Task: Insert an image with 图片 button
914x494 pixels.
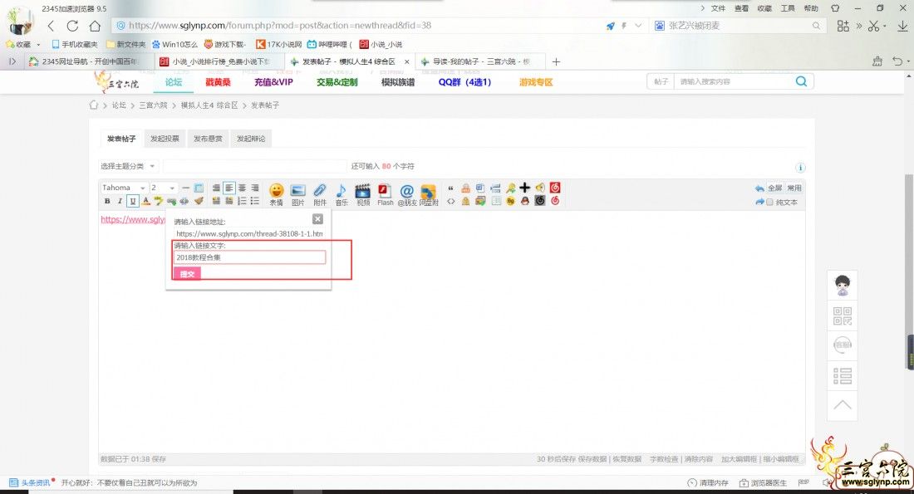Action: point(297,194)
